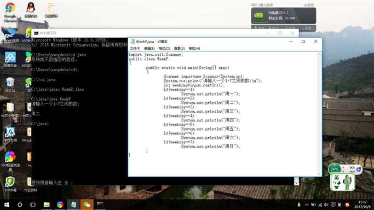The width and height of the screenshot is (374, 210).
Task: Click the cactus on the IME widget
Action: tap(347, 182)
